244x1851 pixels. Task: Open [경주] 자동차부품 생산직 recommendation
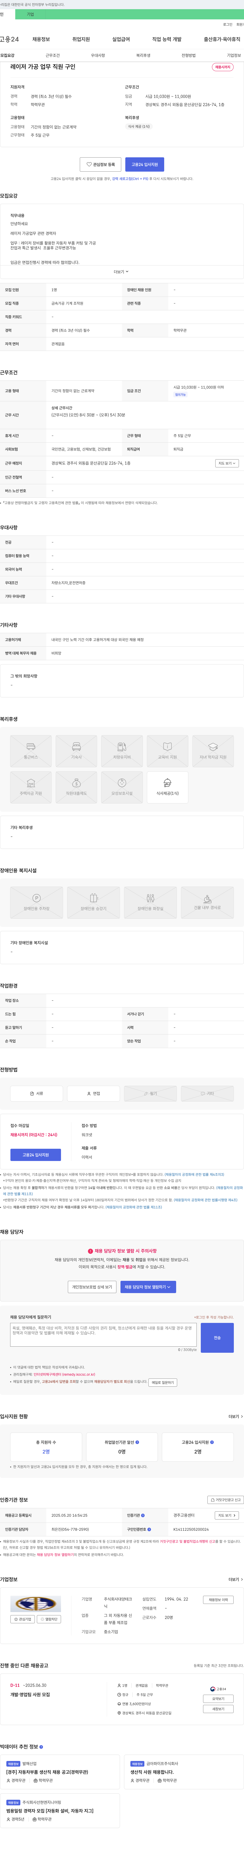pos(47,1772)
